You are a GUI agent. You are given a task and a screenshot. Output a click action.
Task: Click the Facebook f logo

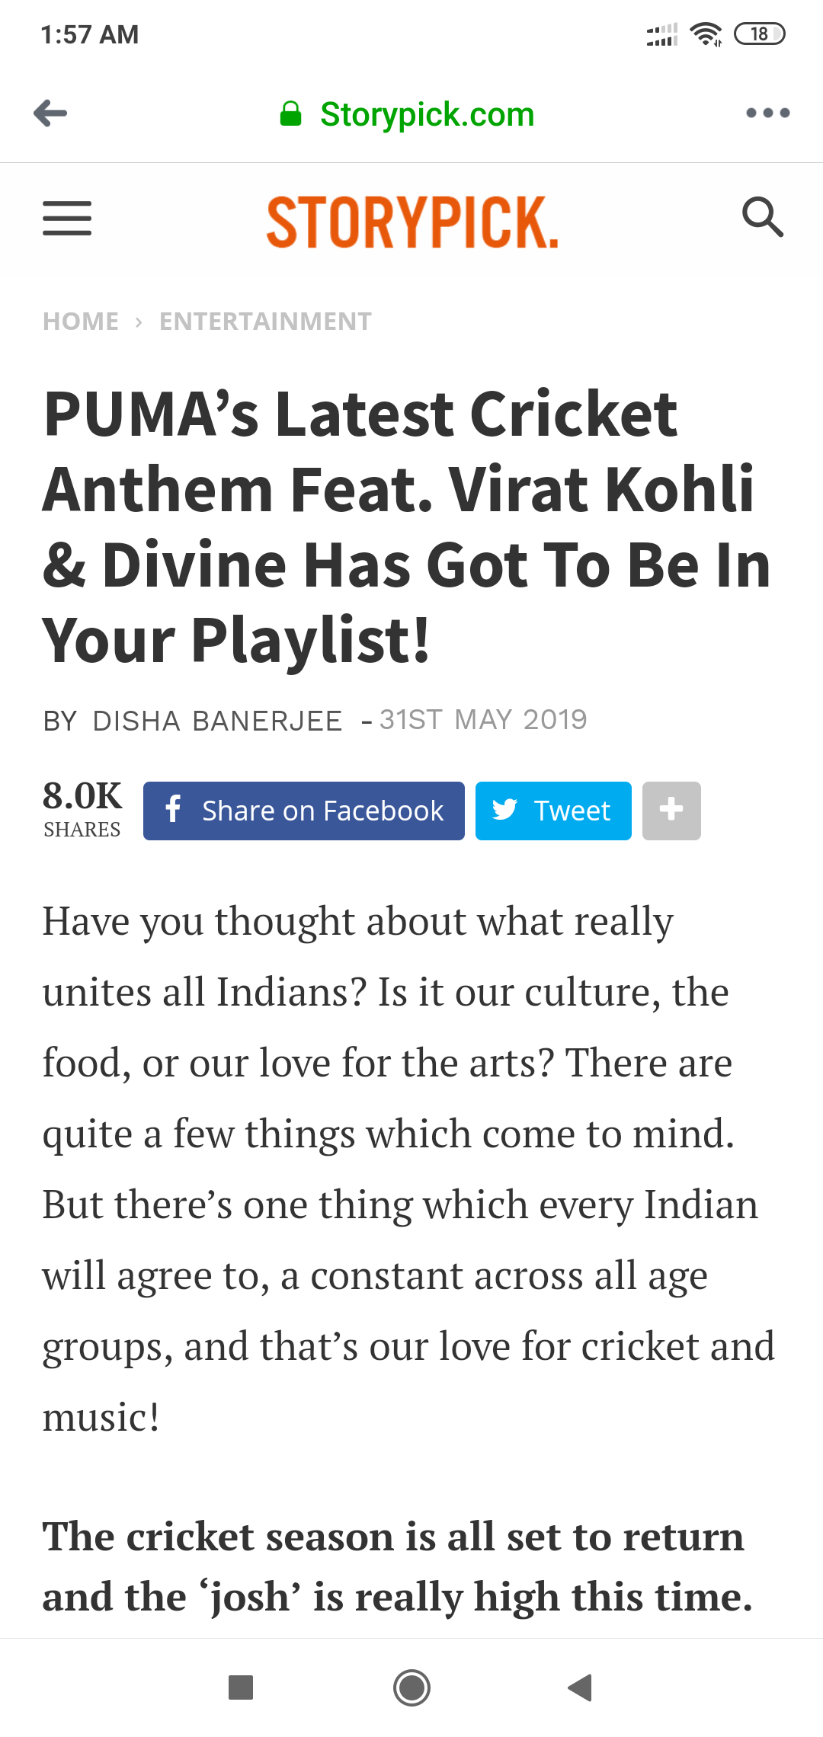[x=174, y=809]
